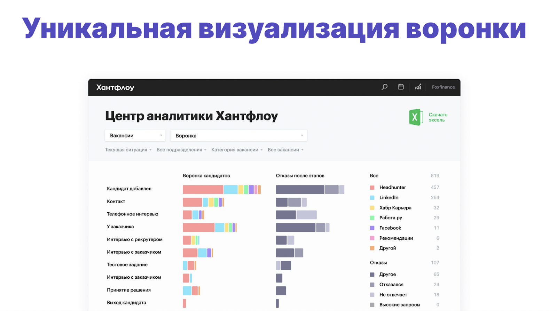Open the search magnifier icon

384,87
